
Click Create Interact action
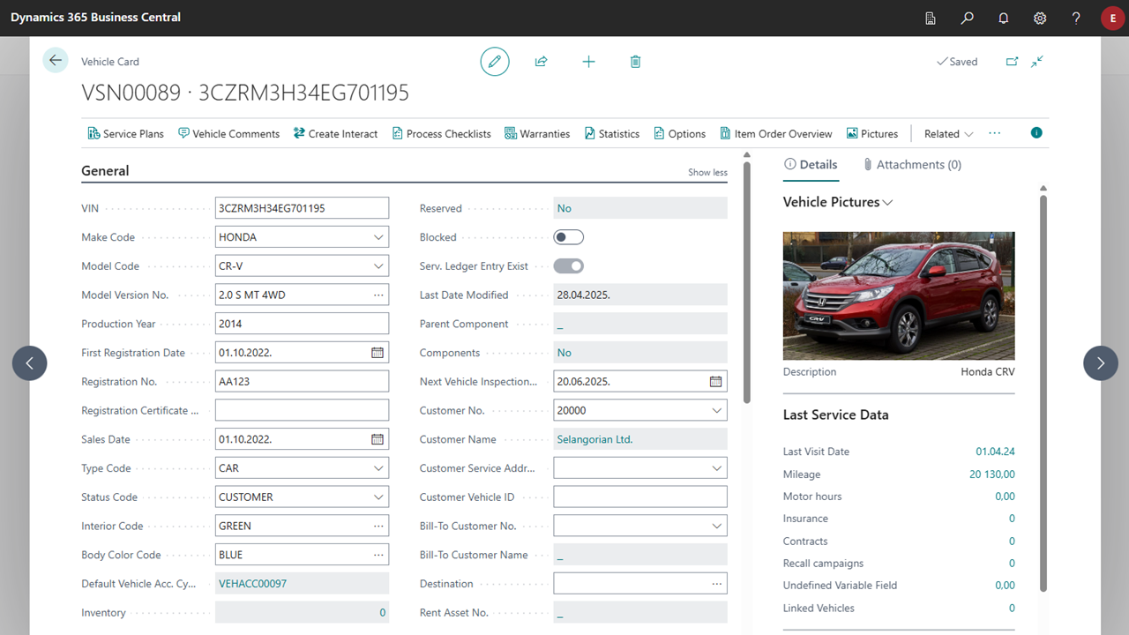tap(335, 133)
